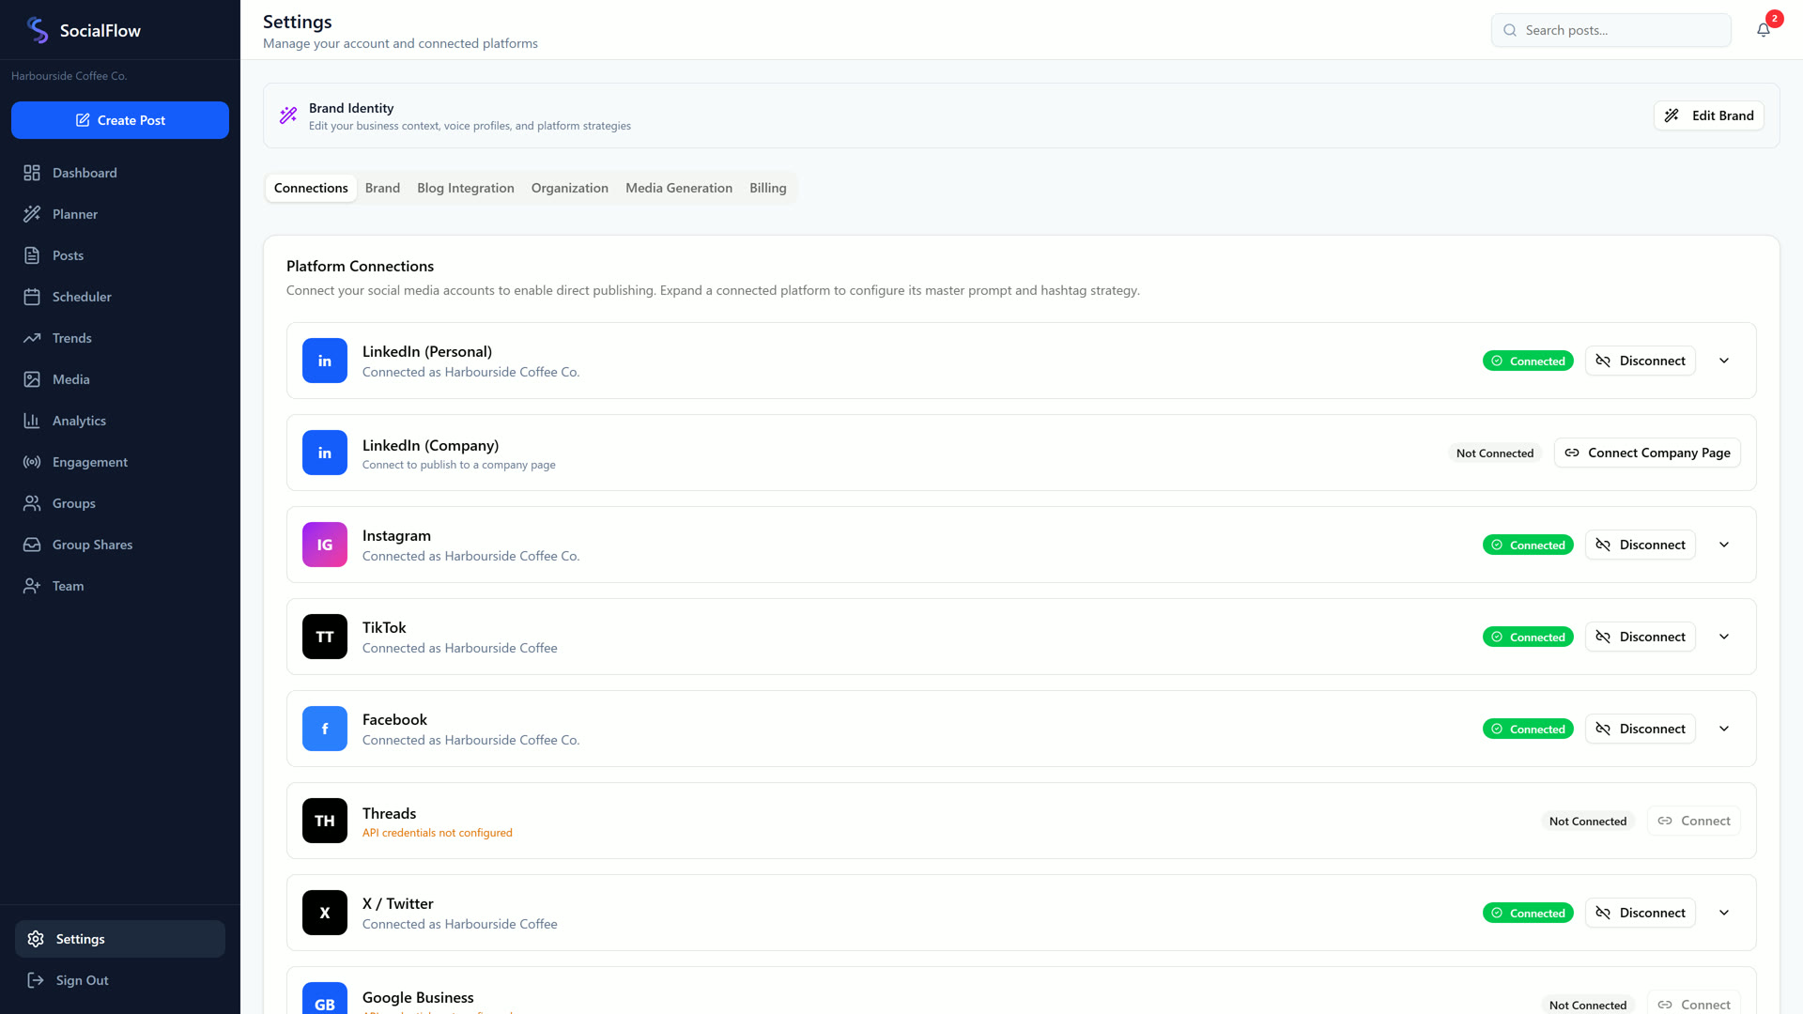1803x1014 pixels.
Task: Open Analytics in the sidebar
Action: pyautogui.click(x=120, y=421)
